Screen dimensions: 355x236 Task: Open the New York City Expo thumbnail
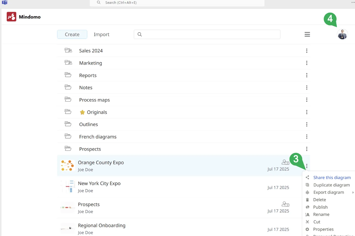[x=68, y=187]
